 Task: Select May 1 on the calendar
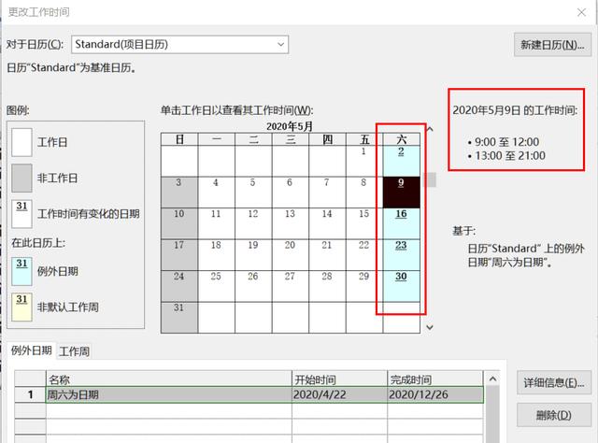pos(364,161)
